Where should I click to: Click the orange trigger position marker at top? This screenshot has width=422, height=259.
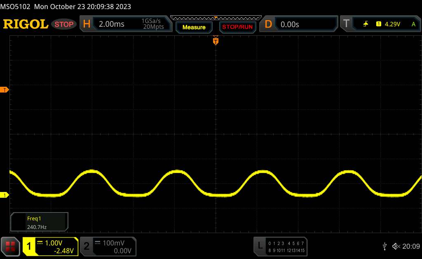[215, 41]
